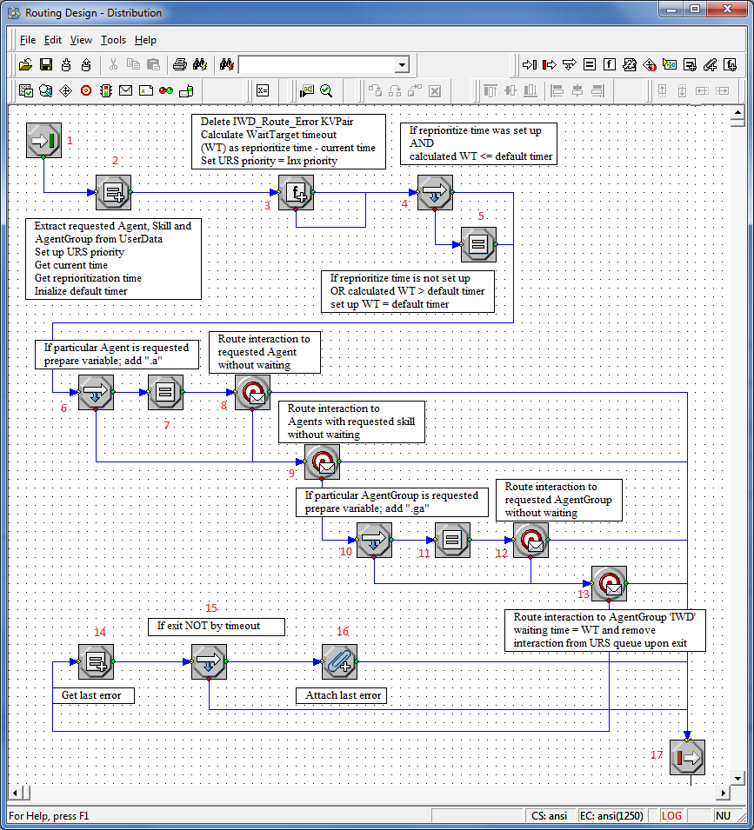Screen dimensions: 754x830
Task: Open the Help menu
Action: [145, 40]
